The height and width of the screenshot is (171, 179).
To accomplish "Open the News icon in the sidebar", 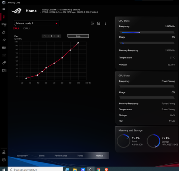I will click(x=4, y=71).
